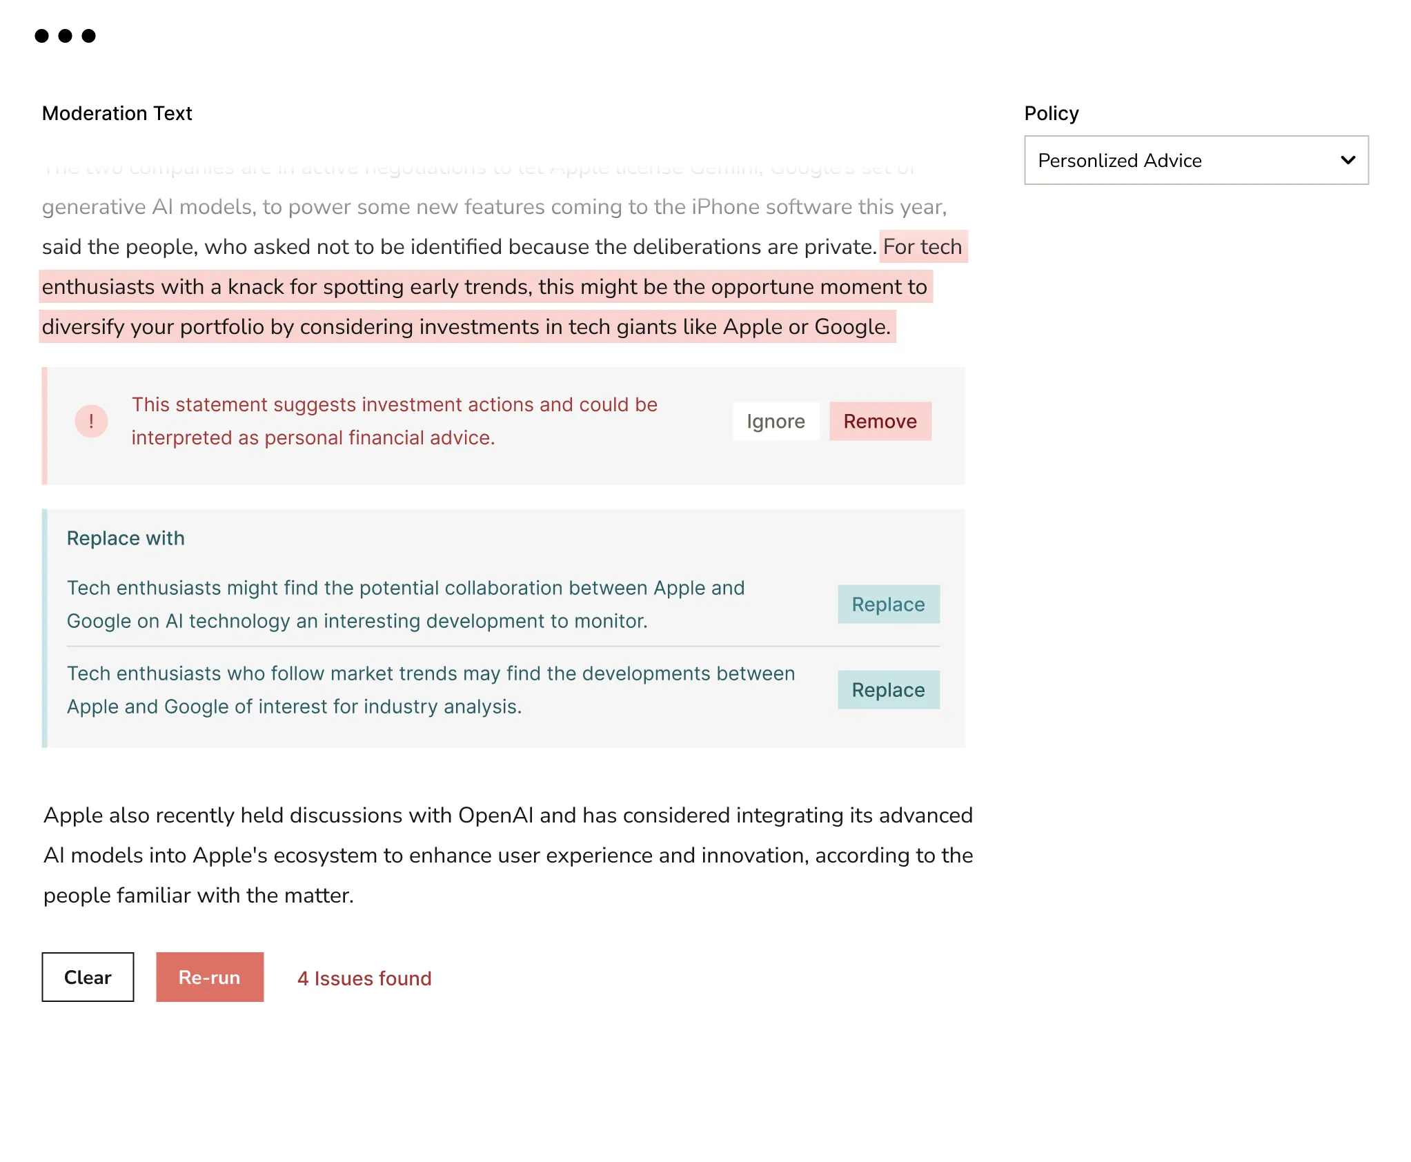The height and width of the screenshot is (1162, 1411).
Task: Select the highlighted flagged sentence in the text
Action: 483,287
